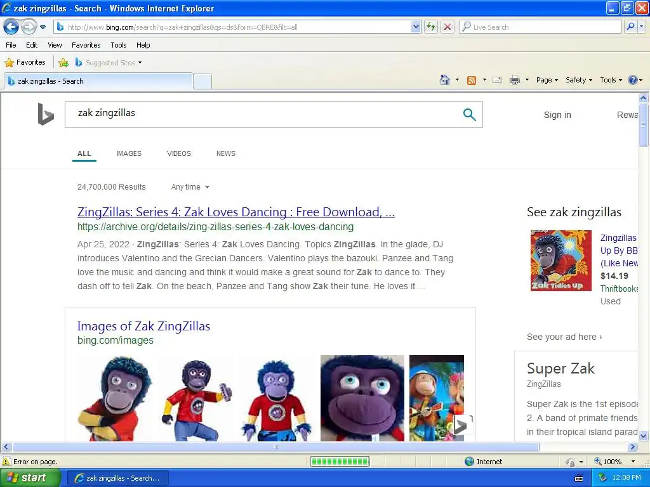Open the Safety command bar menu
Screen dimensions: 650x487
579,80
